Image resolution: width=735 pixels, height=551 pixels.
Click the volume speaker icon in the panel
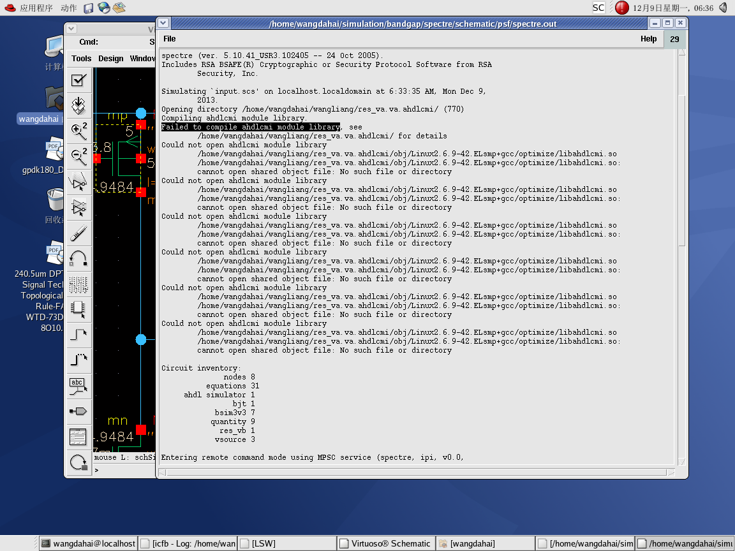click(725, 8)
